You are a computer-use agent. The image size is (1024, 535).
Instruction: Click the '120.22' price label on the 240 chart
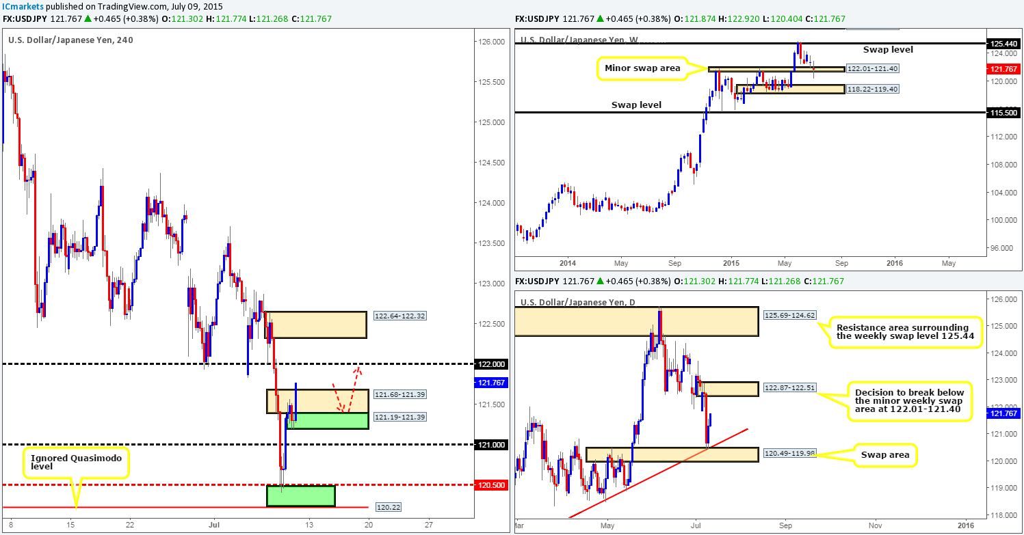click(387, 508)
